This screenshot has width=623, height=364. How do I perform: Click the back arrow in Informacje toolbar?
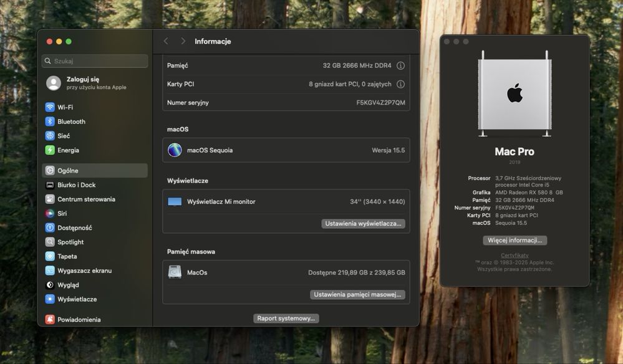[166, 41]
